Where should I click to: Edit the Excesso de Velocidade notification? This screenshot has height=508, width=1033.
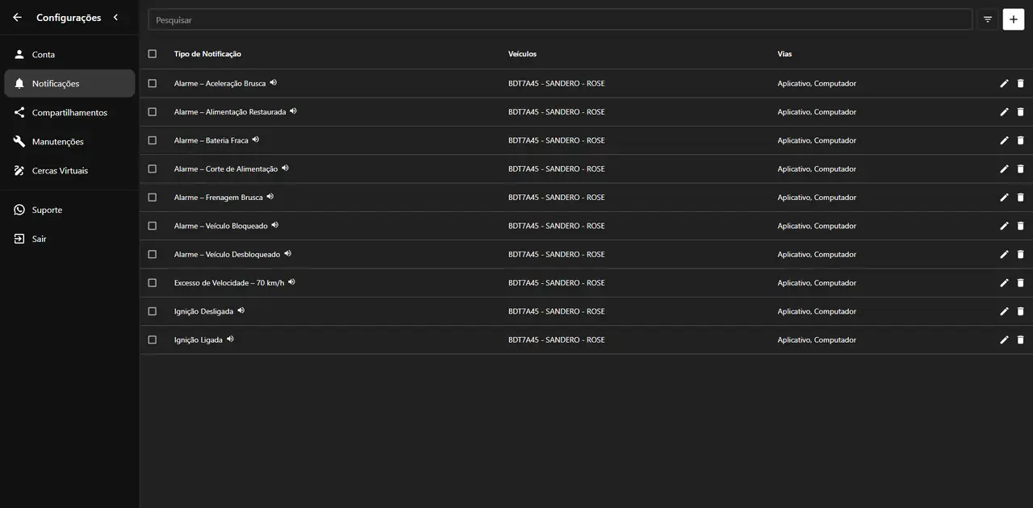[1004, 283]
